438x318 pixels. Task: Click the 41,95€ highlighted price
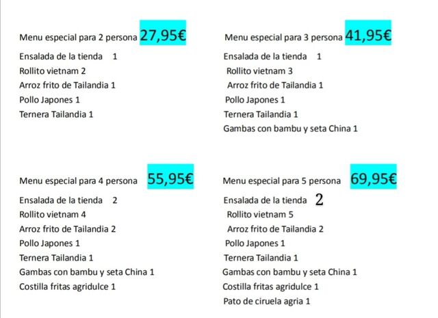click(x=368, y=36)
